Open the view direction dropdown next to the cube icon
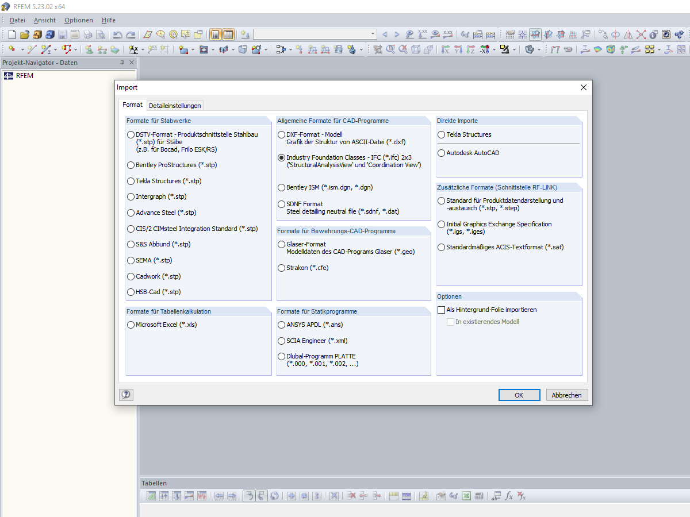Screen dimensions: 690x517 point(539,49)
